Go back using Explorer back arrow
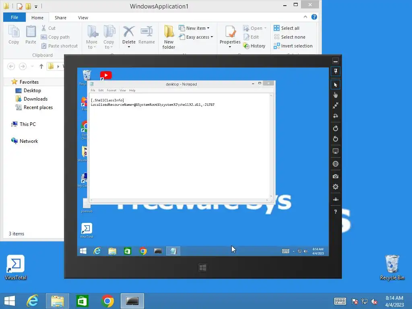This screenshot has height=309, width=412. [11, 66]
